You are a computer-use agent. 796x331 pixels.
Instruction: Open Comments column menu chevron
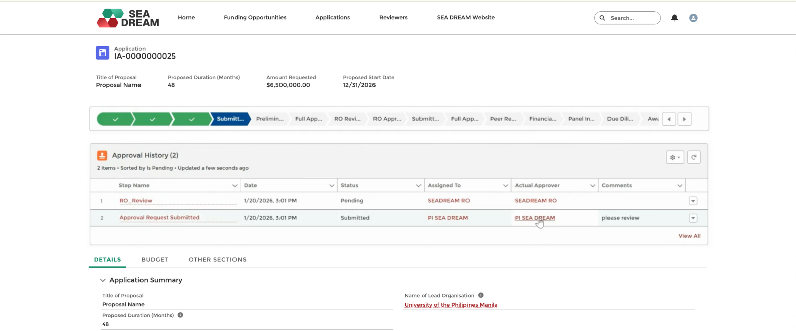(x=680, y=186)
